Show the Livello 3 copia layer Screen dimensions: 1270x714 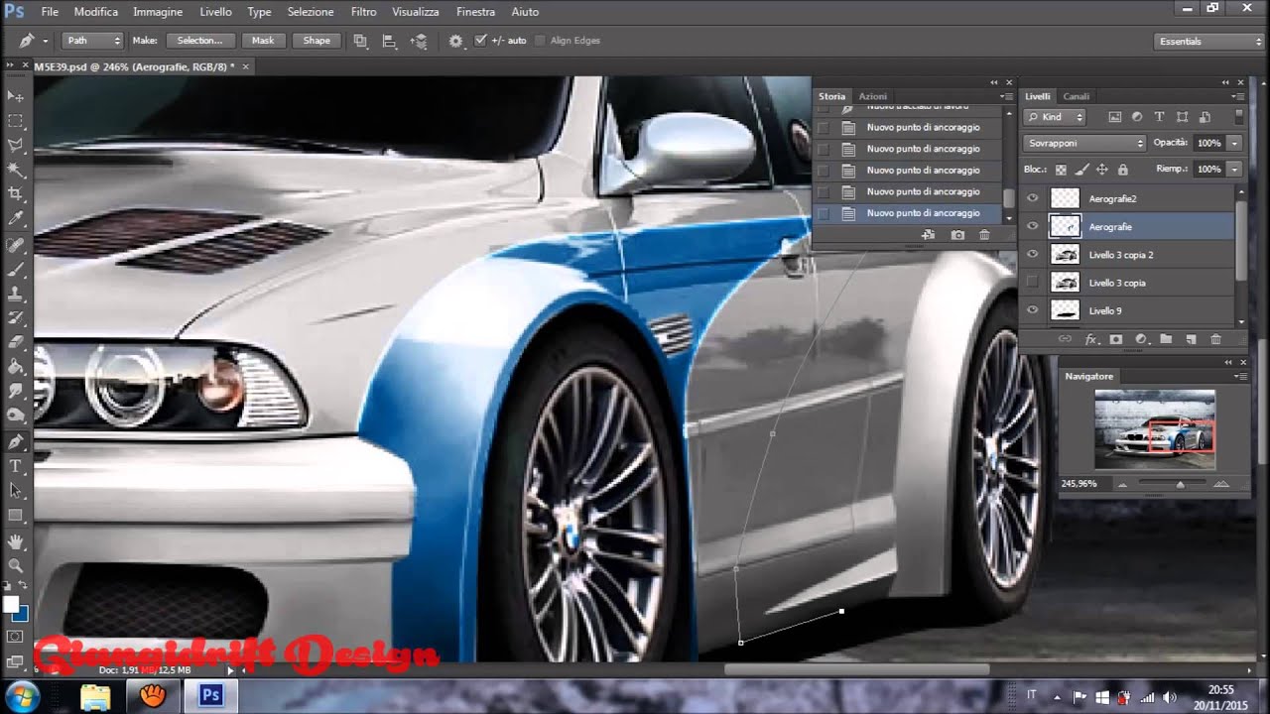(x=1033, y=283)
